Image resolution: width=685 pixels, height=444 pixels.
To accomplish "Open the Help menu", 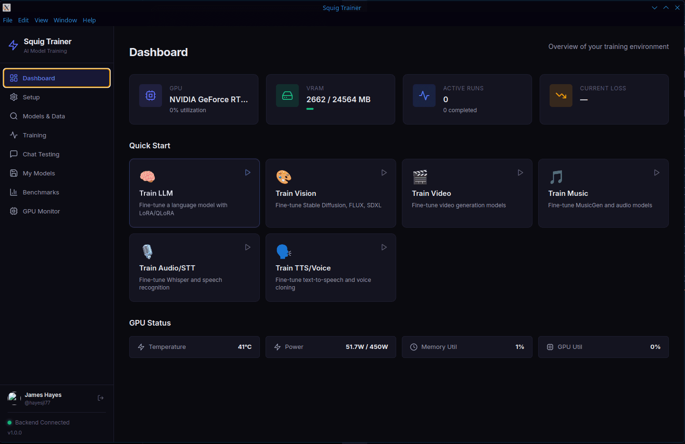I will pos(89,20).
